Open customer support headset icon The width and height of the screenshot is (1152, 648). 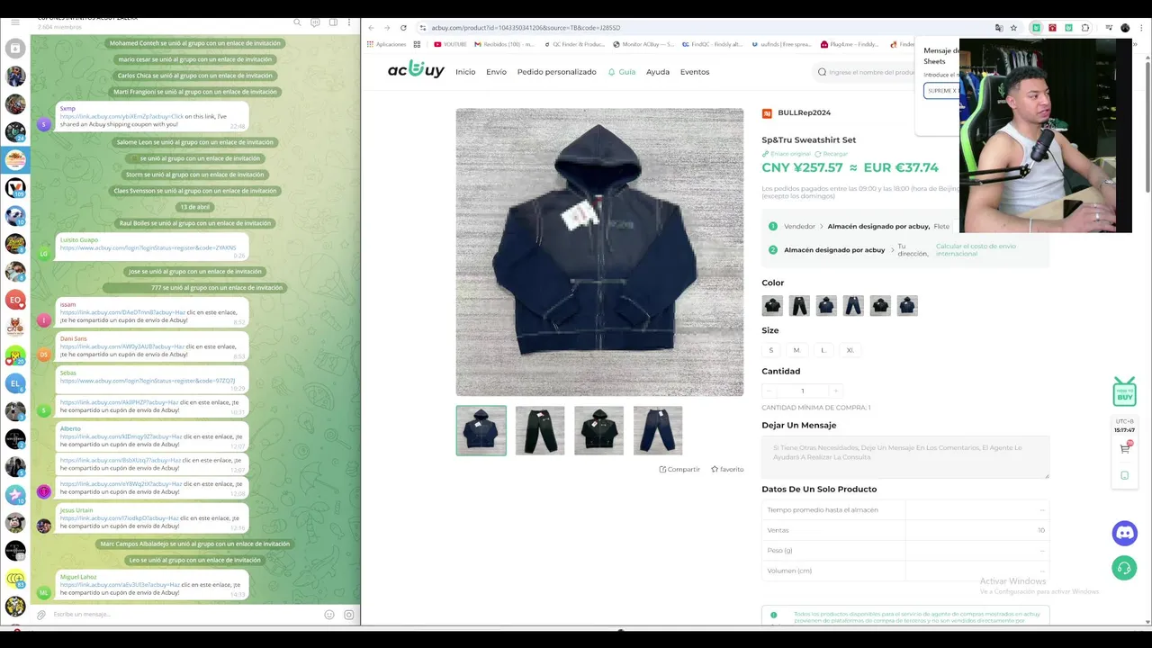coord(1125,568)
